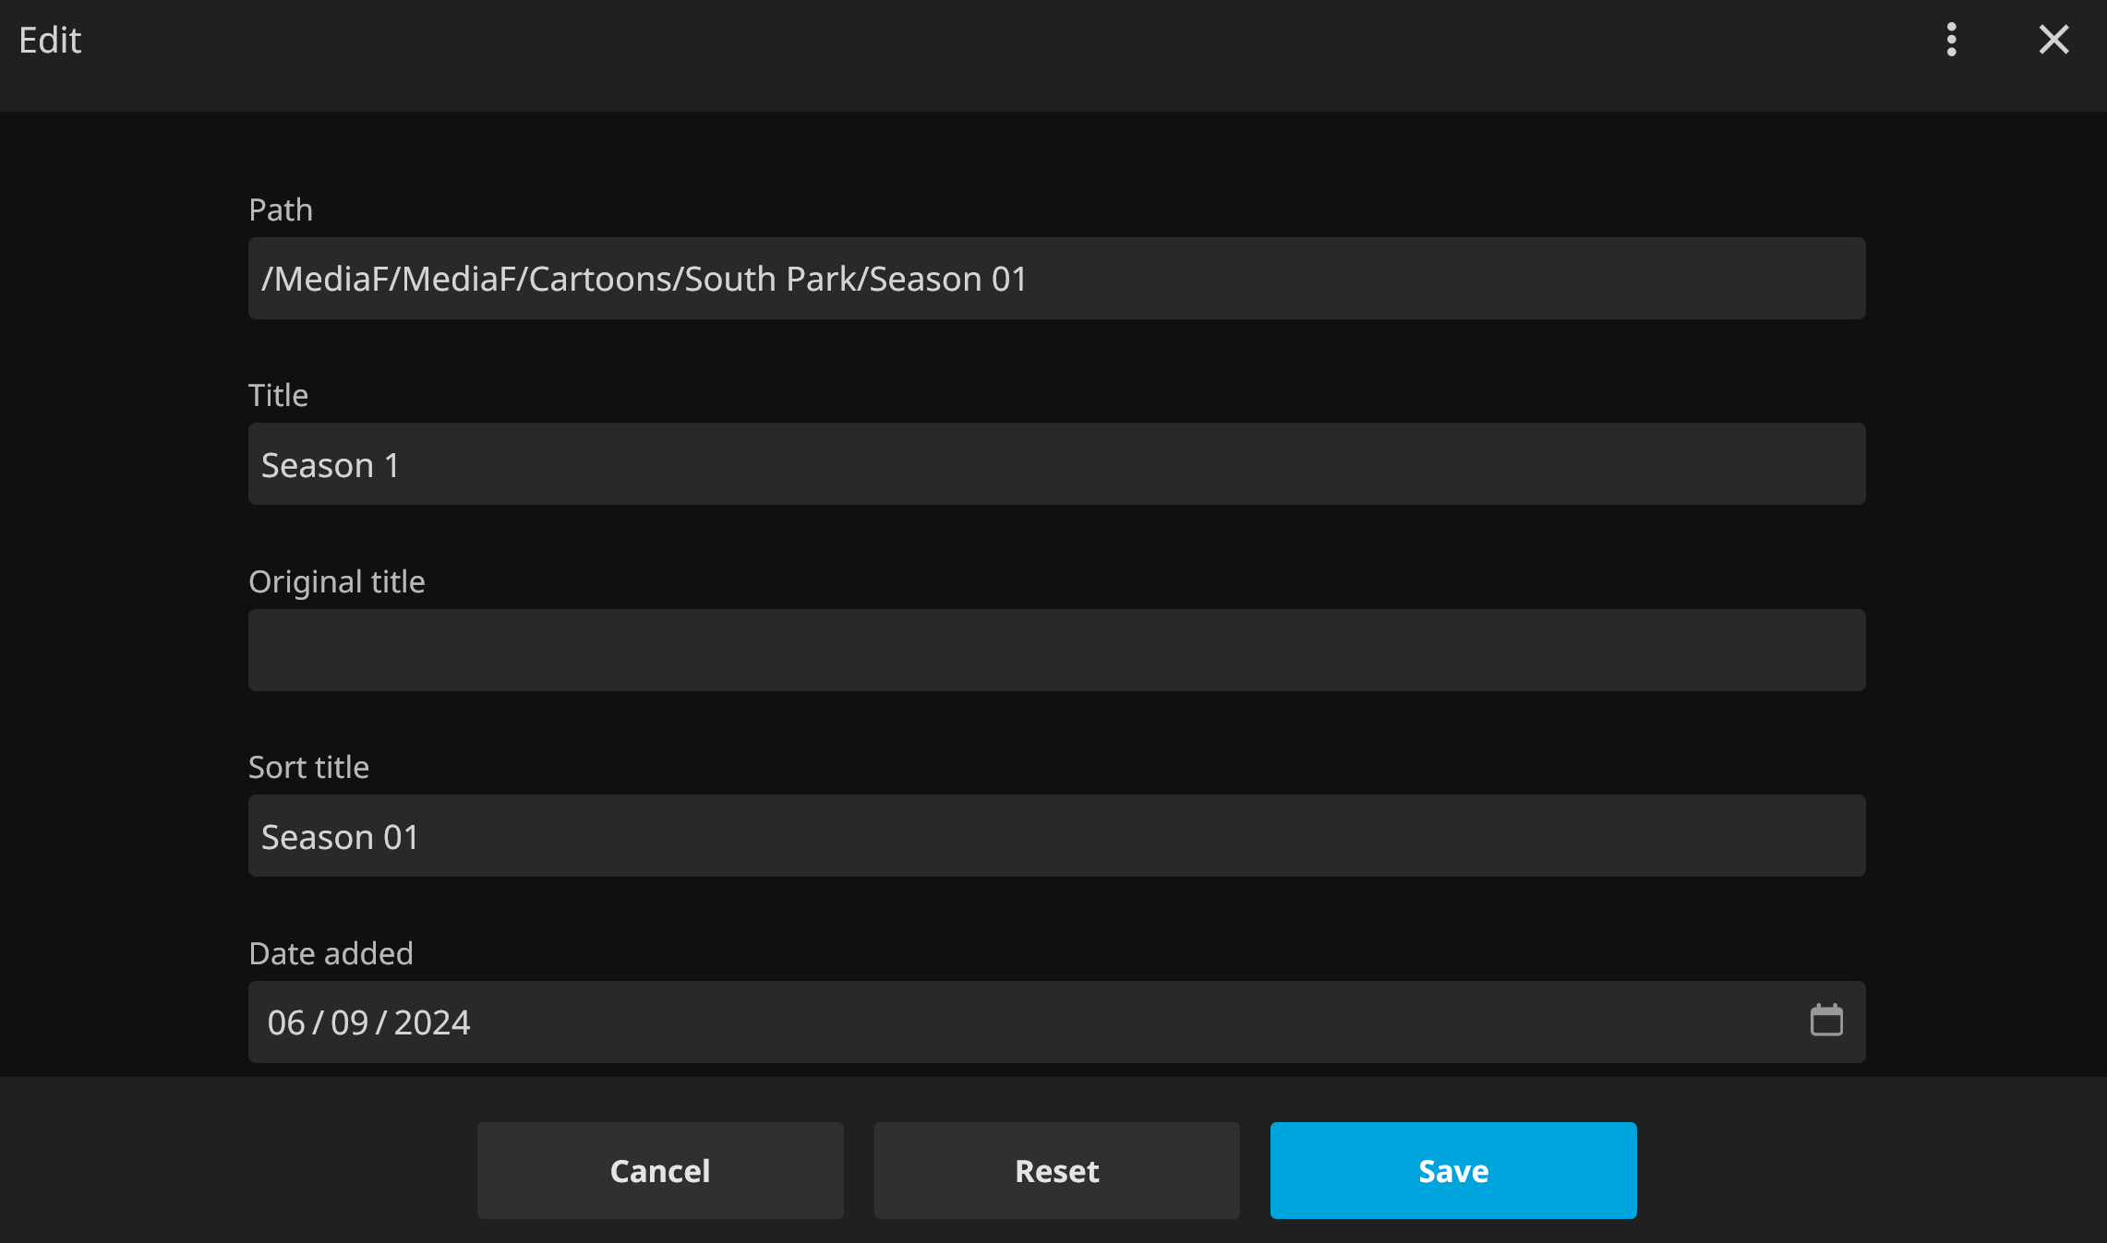Select the day segment 09 in Date added
This screenshot has width=2107, height=1243.
349,1022
